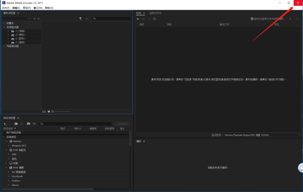
Task: Select the 用户预设及组 row
Action: (x=66, y=133)
